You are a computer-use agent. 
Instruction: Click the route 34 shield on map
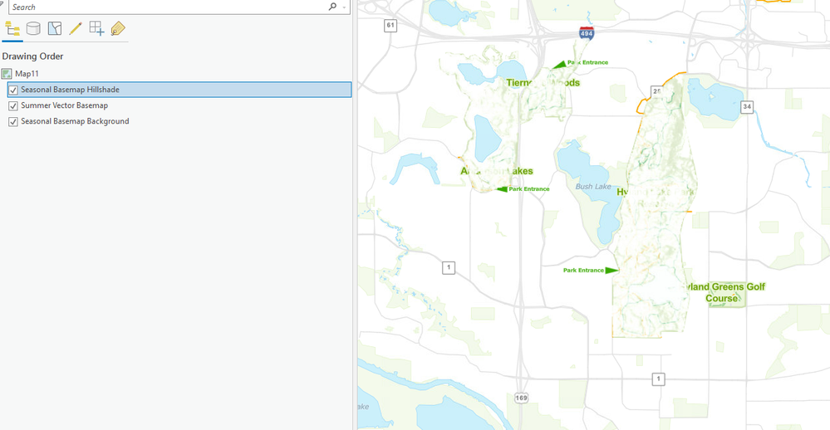pyautogui.click(x=747, y=106)
